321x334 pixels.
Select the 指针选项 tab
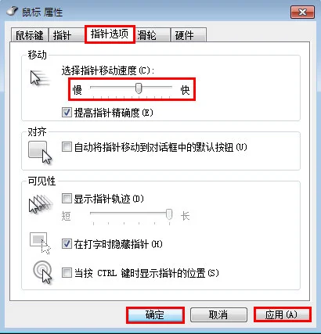[x=110, y=34]
